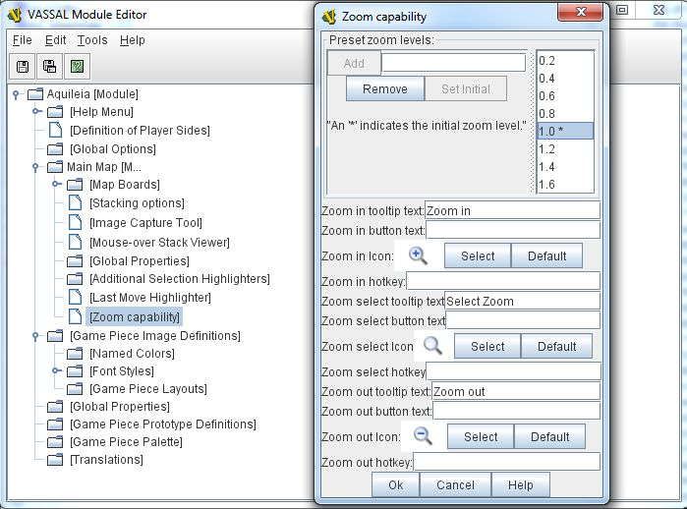Click the Game Piece Layouts folder icon

[x=75, y=389]
